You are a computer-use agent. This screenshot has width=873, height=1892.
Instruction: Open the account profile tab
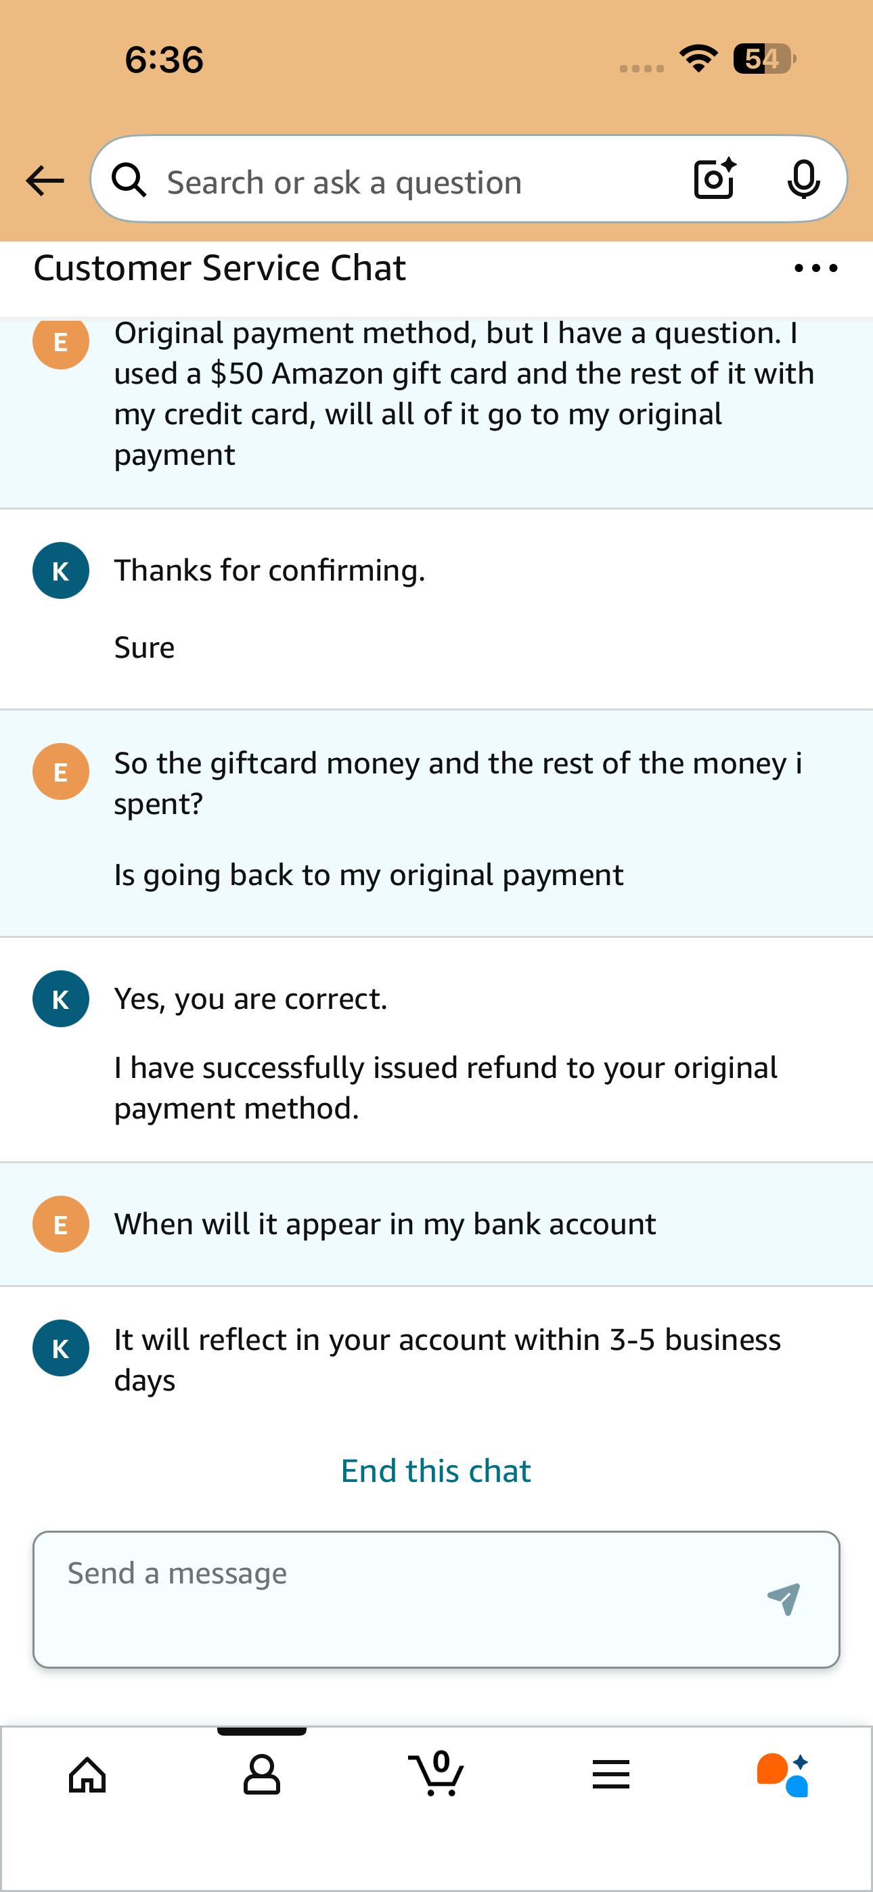click(262, 1775)
